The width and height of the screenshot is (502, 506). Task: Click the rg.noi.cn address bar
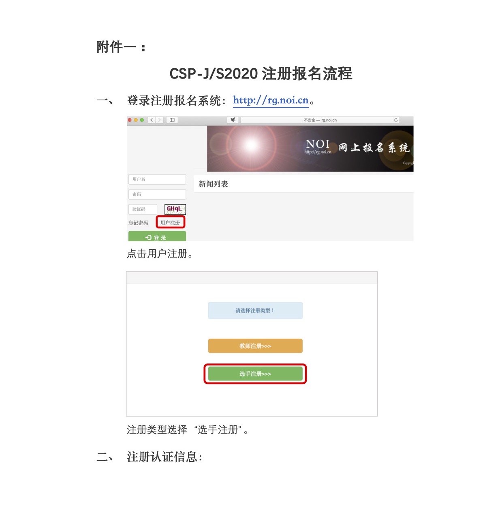[320, 120]
